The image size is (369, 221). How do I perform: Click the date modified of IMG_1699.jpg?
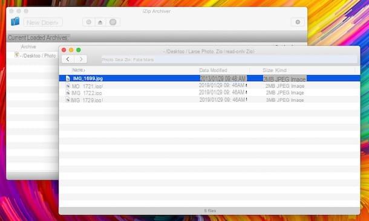coord(223,79)
